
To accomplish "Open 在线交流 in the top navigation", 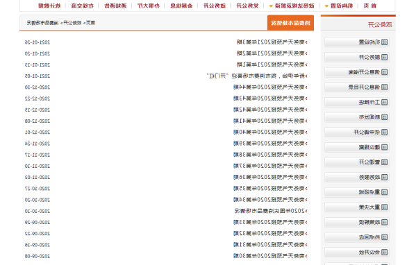I will tap(82, 6).
